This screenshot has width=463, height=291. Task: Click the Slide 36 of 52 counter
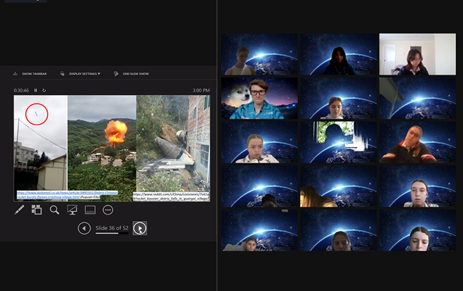[112, 228]
